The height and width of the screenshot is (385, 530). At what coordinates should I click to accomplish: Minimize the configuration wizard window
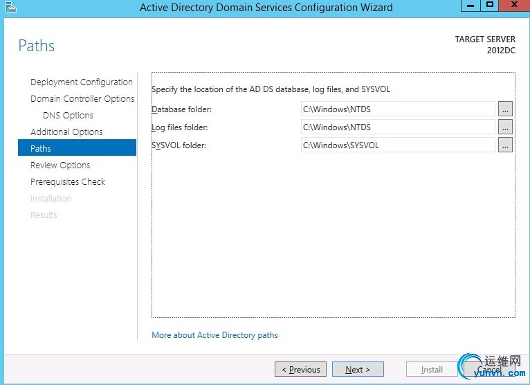pyautogui.click(x=471, y=6)
